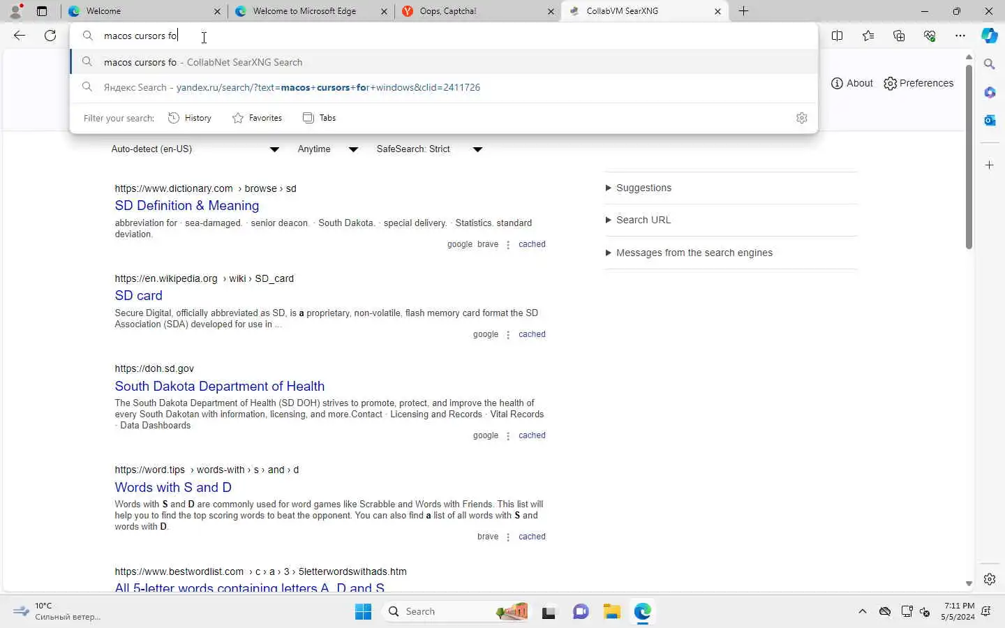
Task: Open address bar search settings gear
Action: (802, 118)
